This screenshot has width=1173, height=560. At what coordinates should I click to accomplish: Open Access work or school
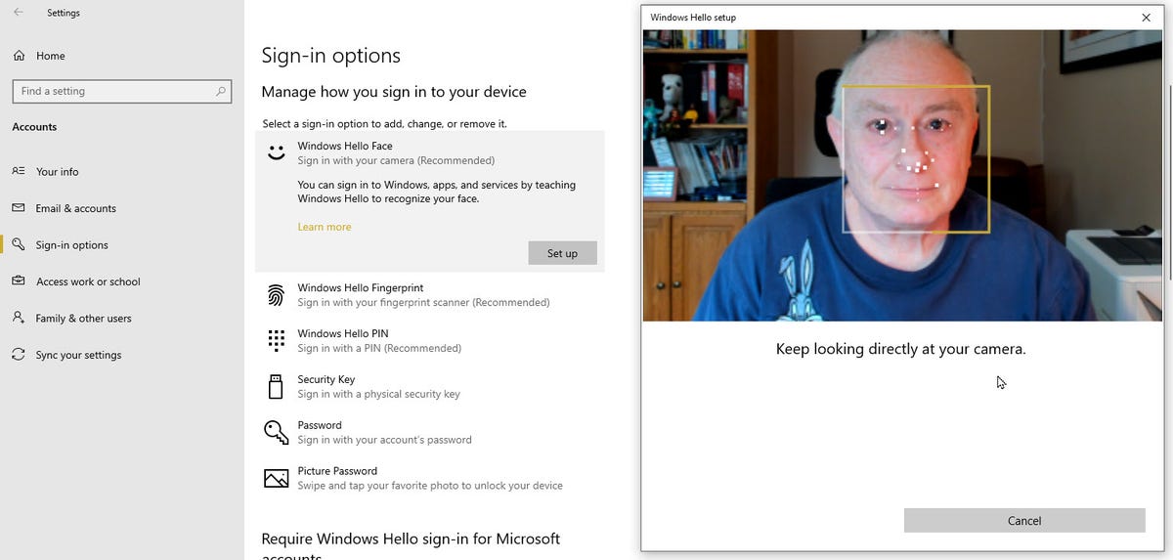(88, 281)
